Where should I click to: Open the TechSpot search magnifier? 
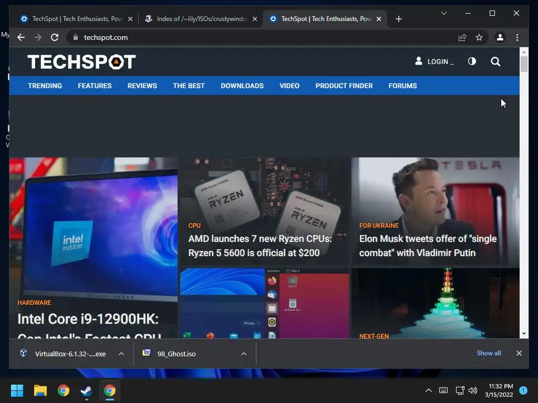(x=495, y=62)
